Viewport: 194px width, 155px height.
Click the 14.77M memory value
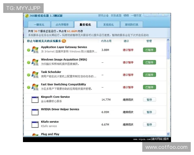pos(106,100)
